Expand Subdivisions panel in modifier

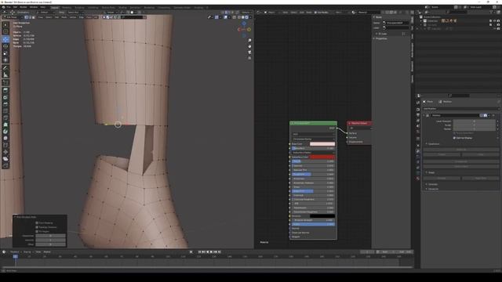point(434,144)
